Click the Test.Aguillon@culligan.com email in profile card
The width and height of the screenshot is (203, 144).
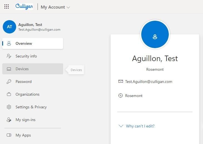(x=148, y=82)
